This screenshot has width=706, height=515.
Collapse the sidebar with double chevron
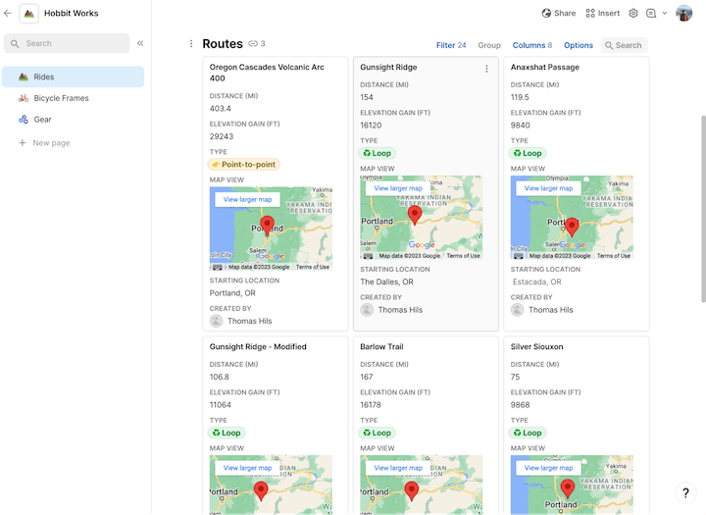[x=140, y=43]
